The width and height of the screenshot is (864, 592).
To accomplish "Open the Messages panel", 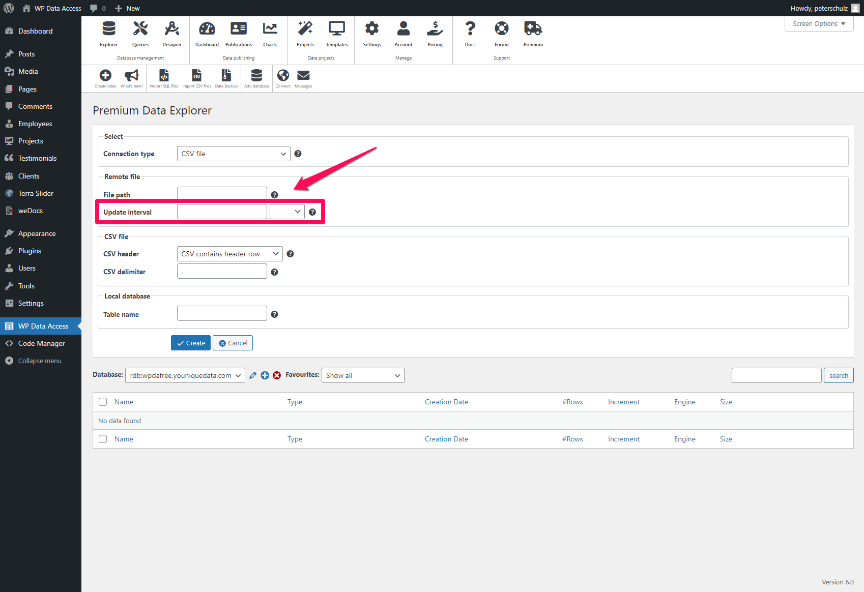I will coord(303,76).
